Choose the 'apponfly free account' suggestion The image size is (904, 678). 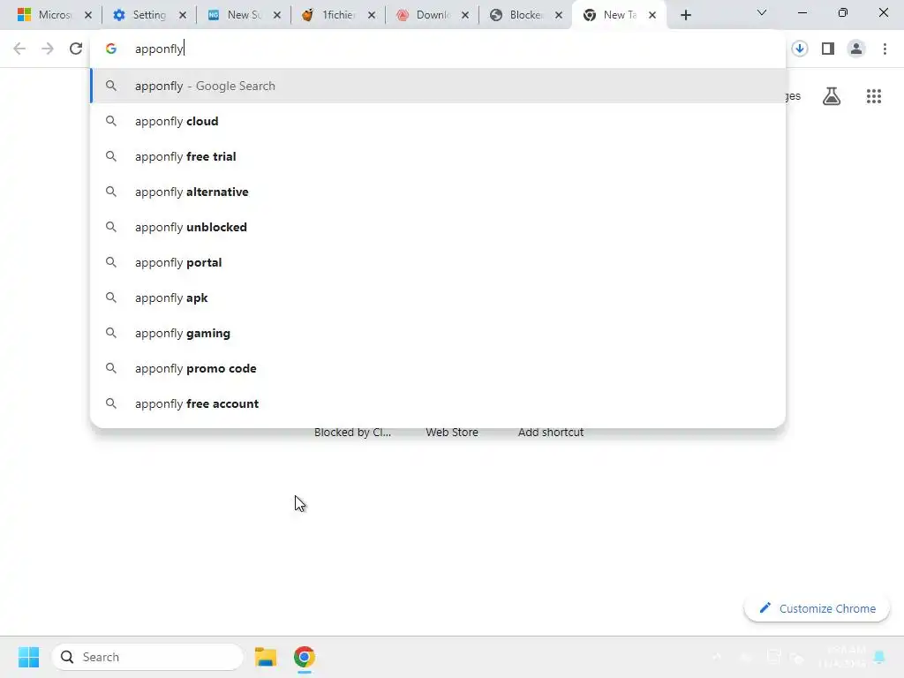[438, 403]
